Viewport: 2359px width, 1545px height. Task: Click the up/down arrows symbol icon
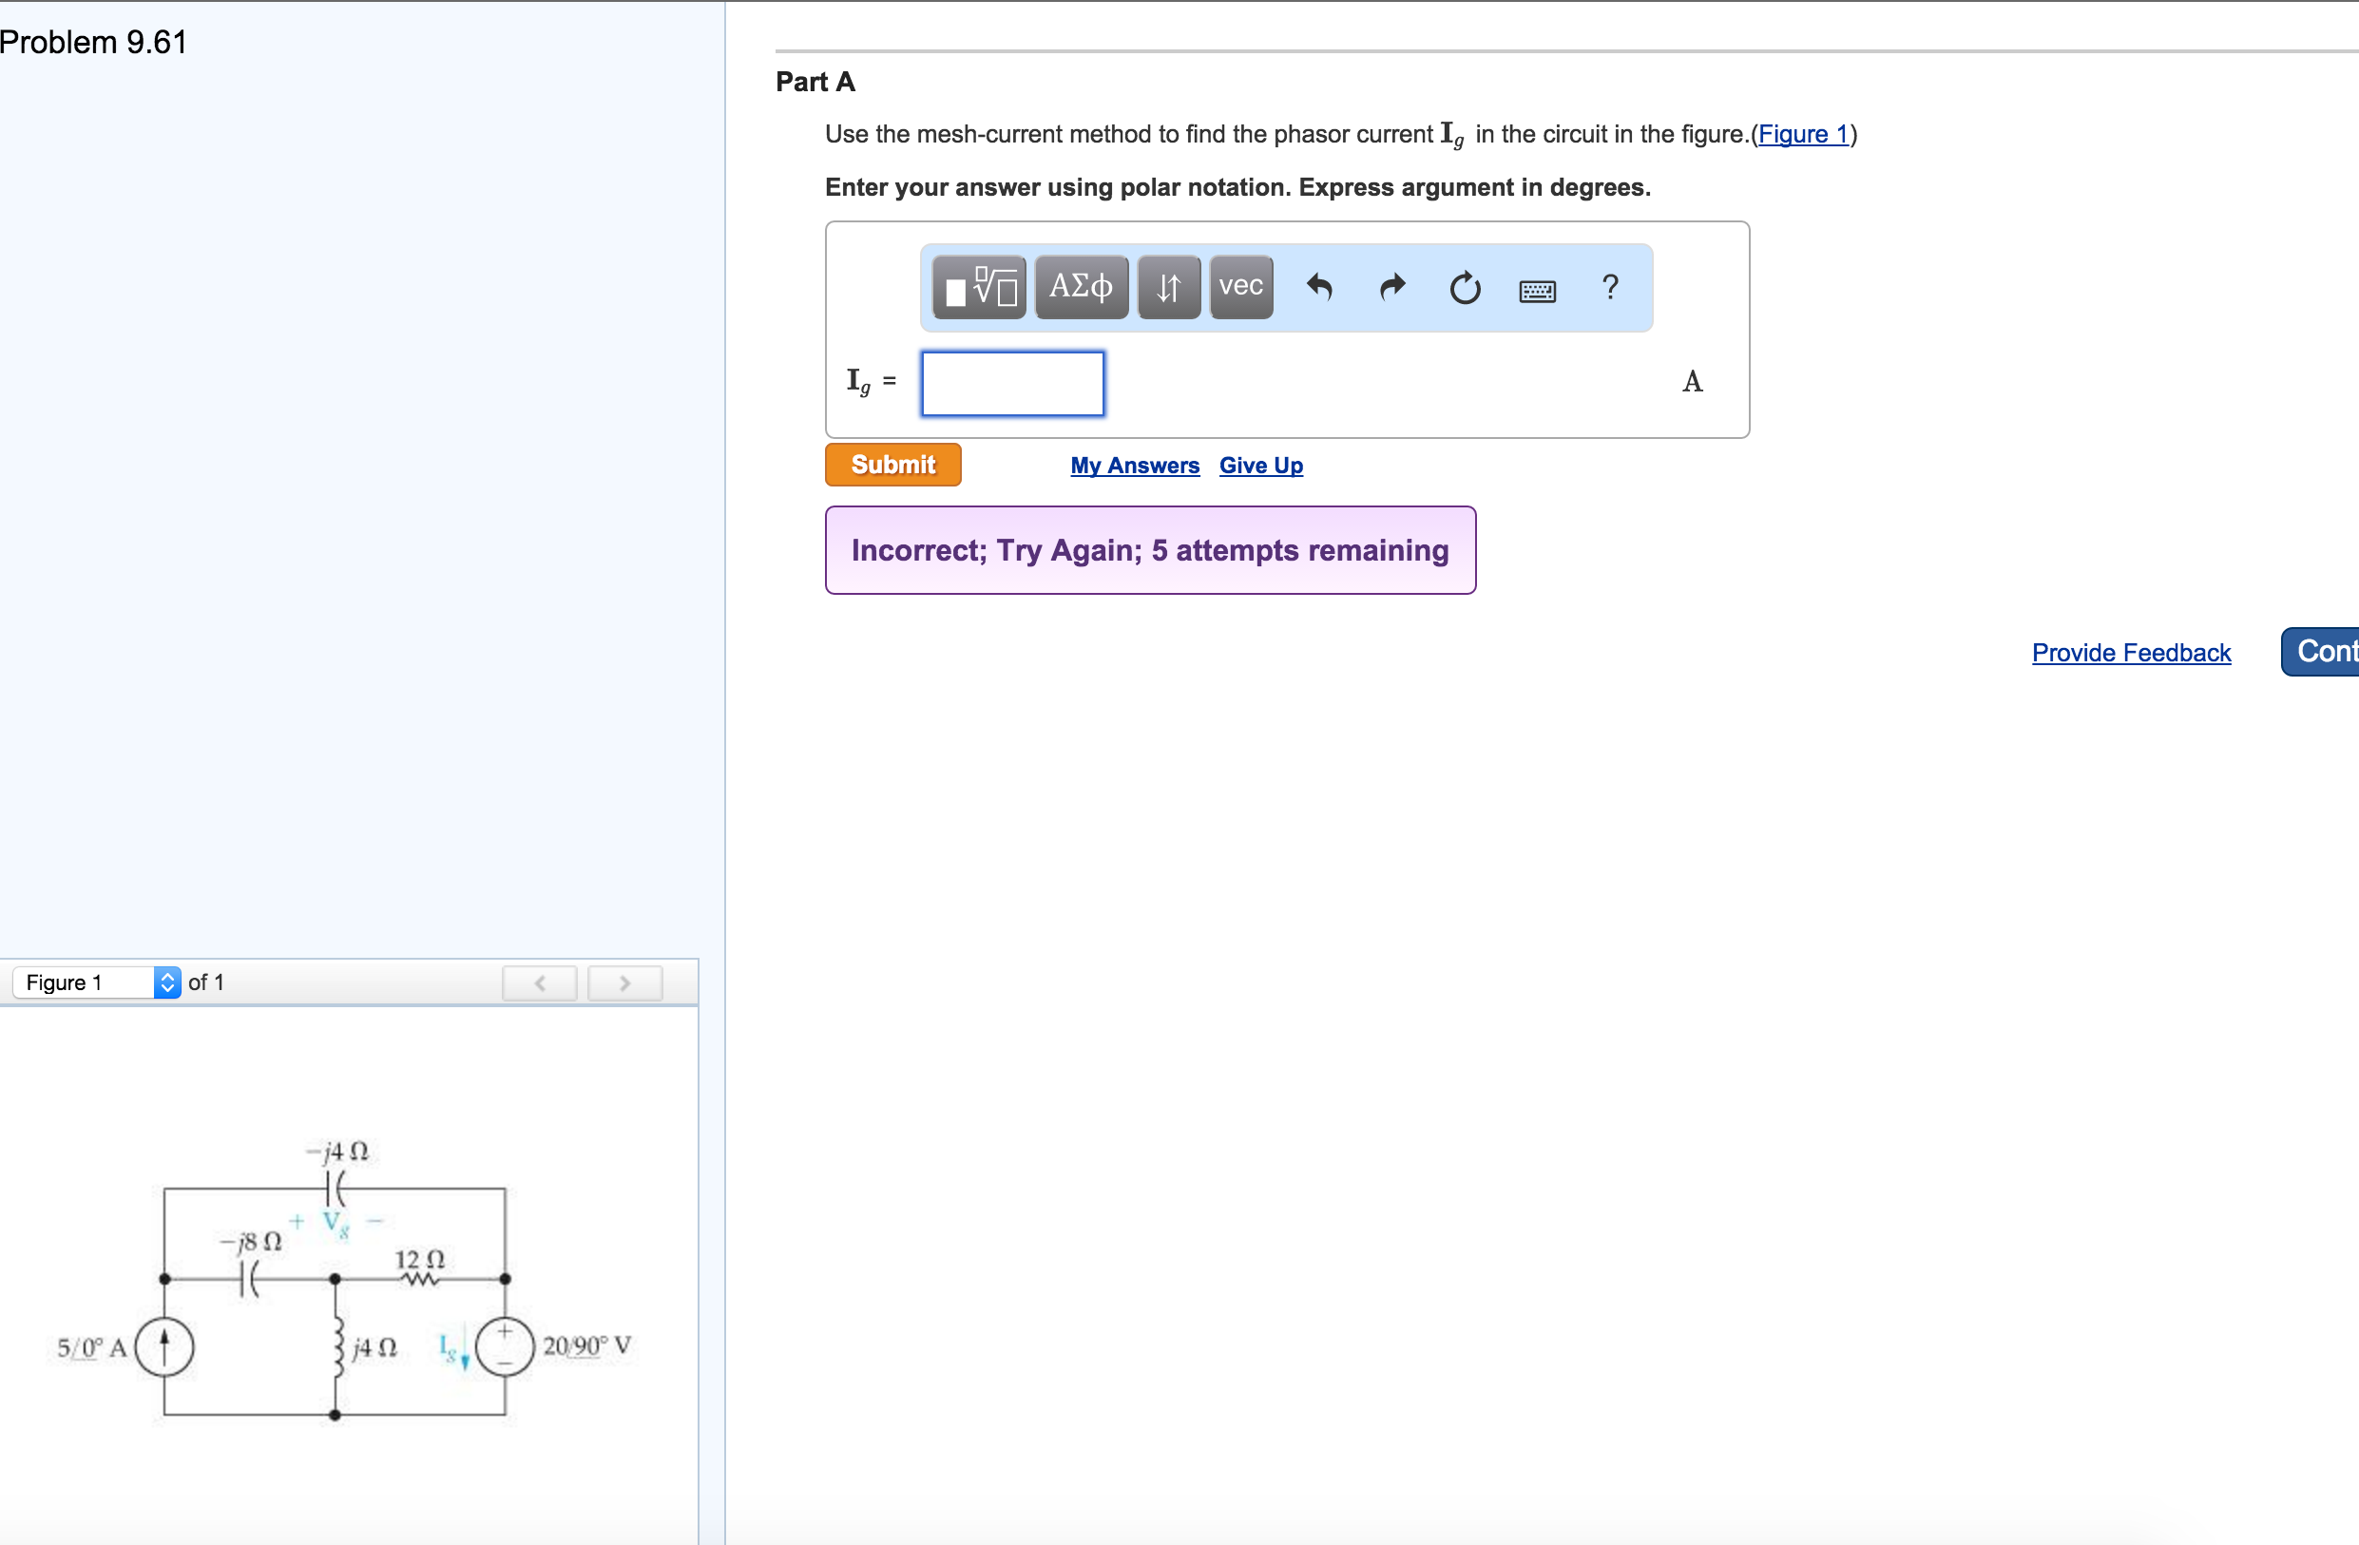click(1167, 286)
